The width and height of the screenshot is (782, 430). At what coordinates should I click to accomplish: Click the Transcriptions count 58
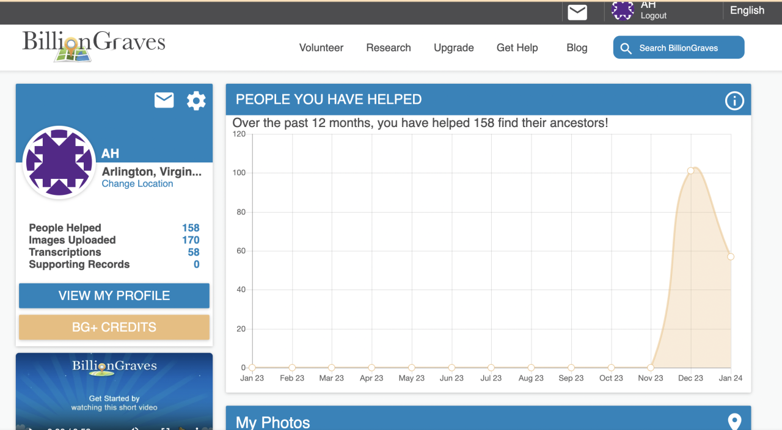[x=194, y=252]
